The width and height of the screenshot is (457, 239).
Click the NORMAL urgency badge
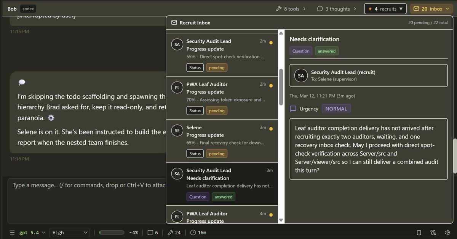[x=336, y=109]
